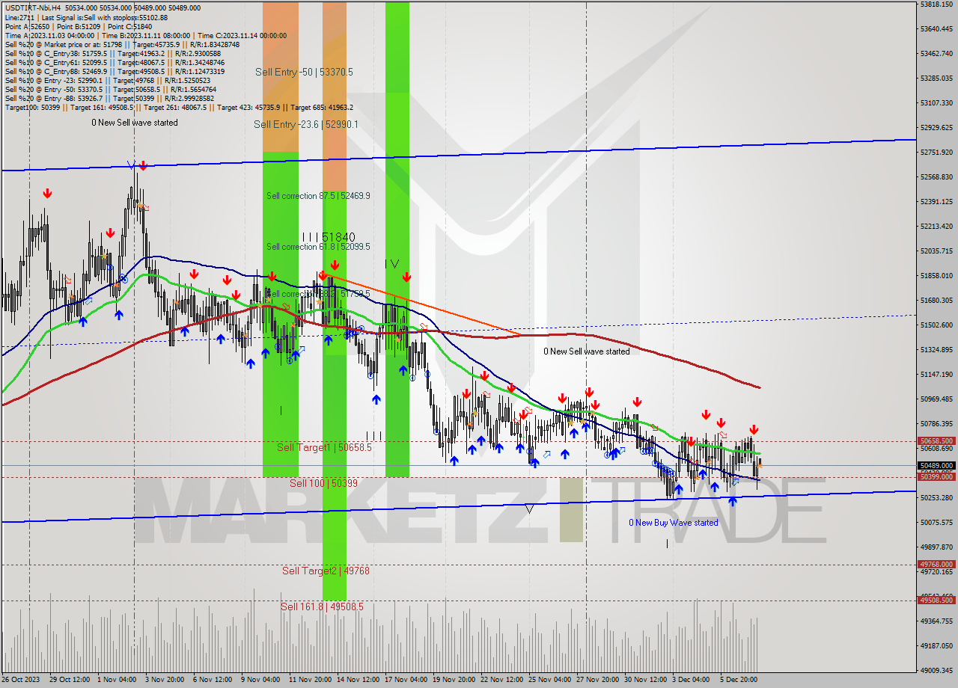Click the red 50658.500 price tag on the axis
958x688 pixels.
pyautogui.click(x=936, y=440)
